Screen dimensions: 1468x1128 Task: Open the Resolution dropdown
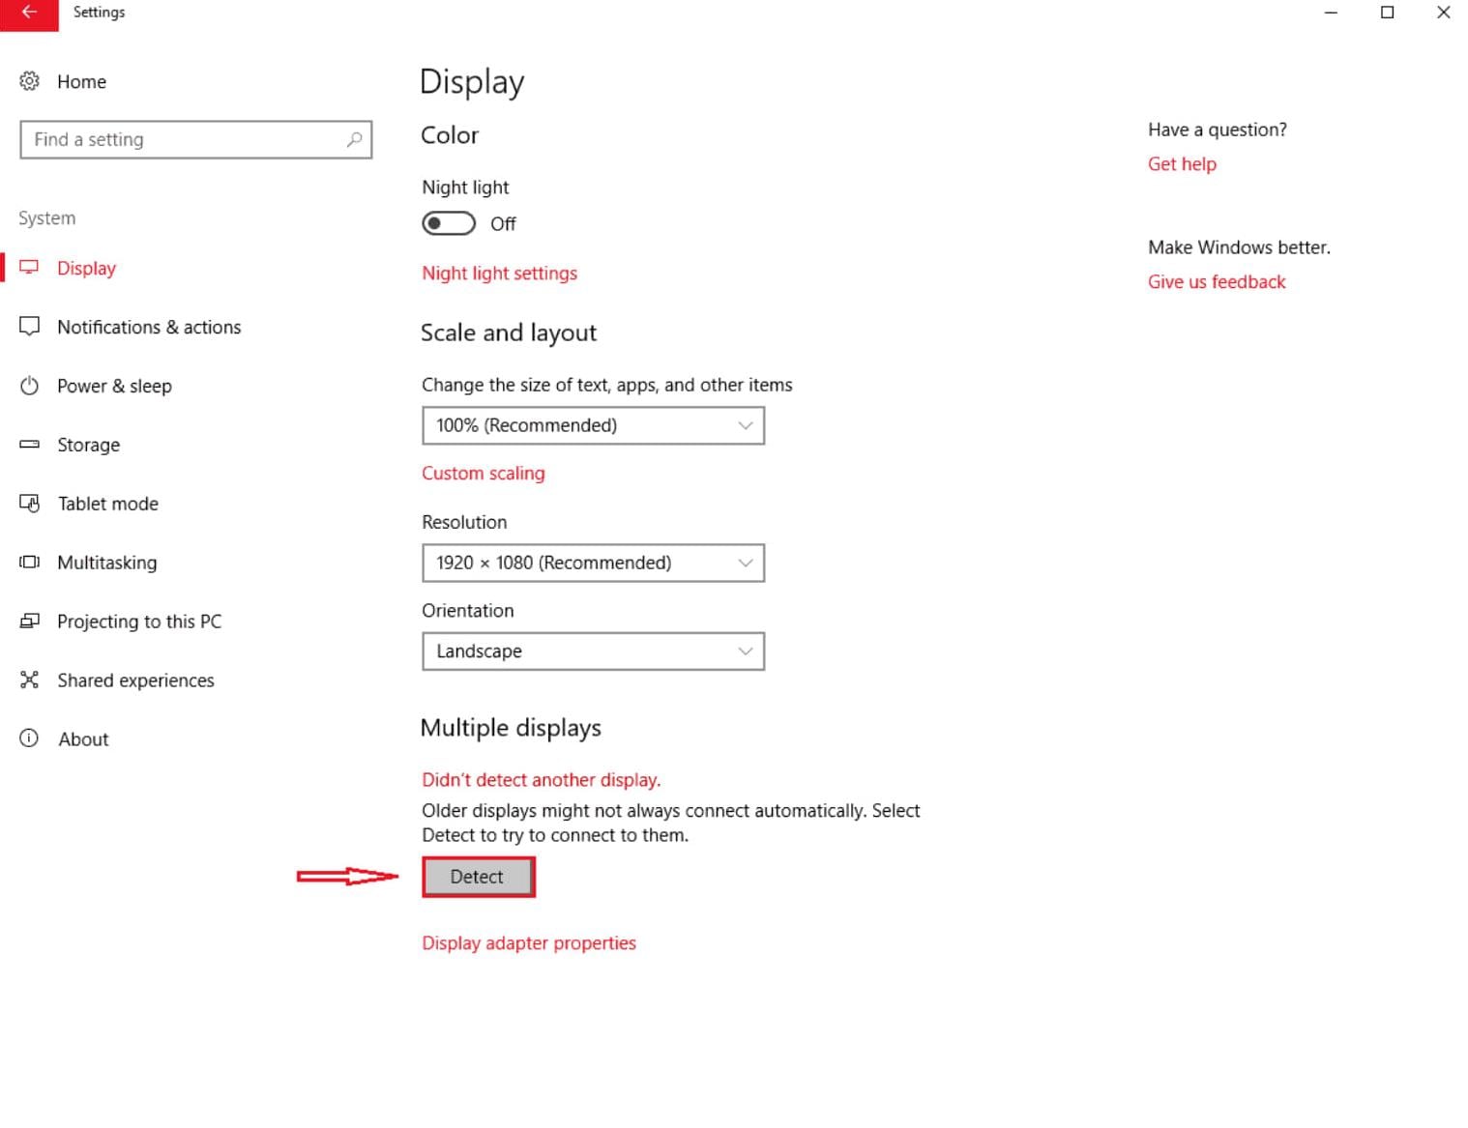593,563
